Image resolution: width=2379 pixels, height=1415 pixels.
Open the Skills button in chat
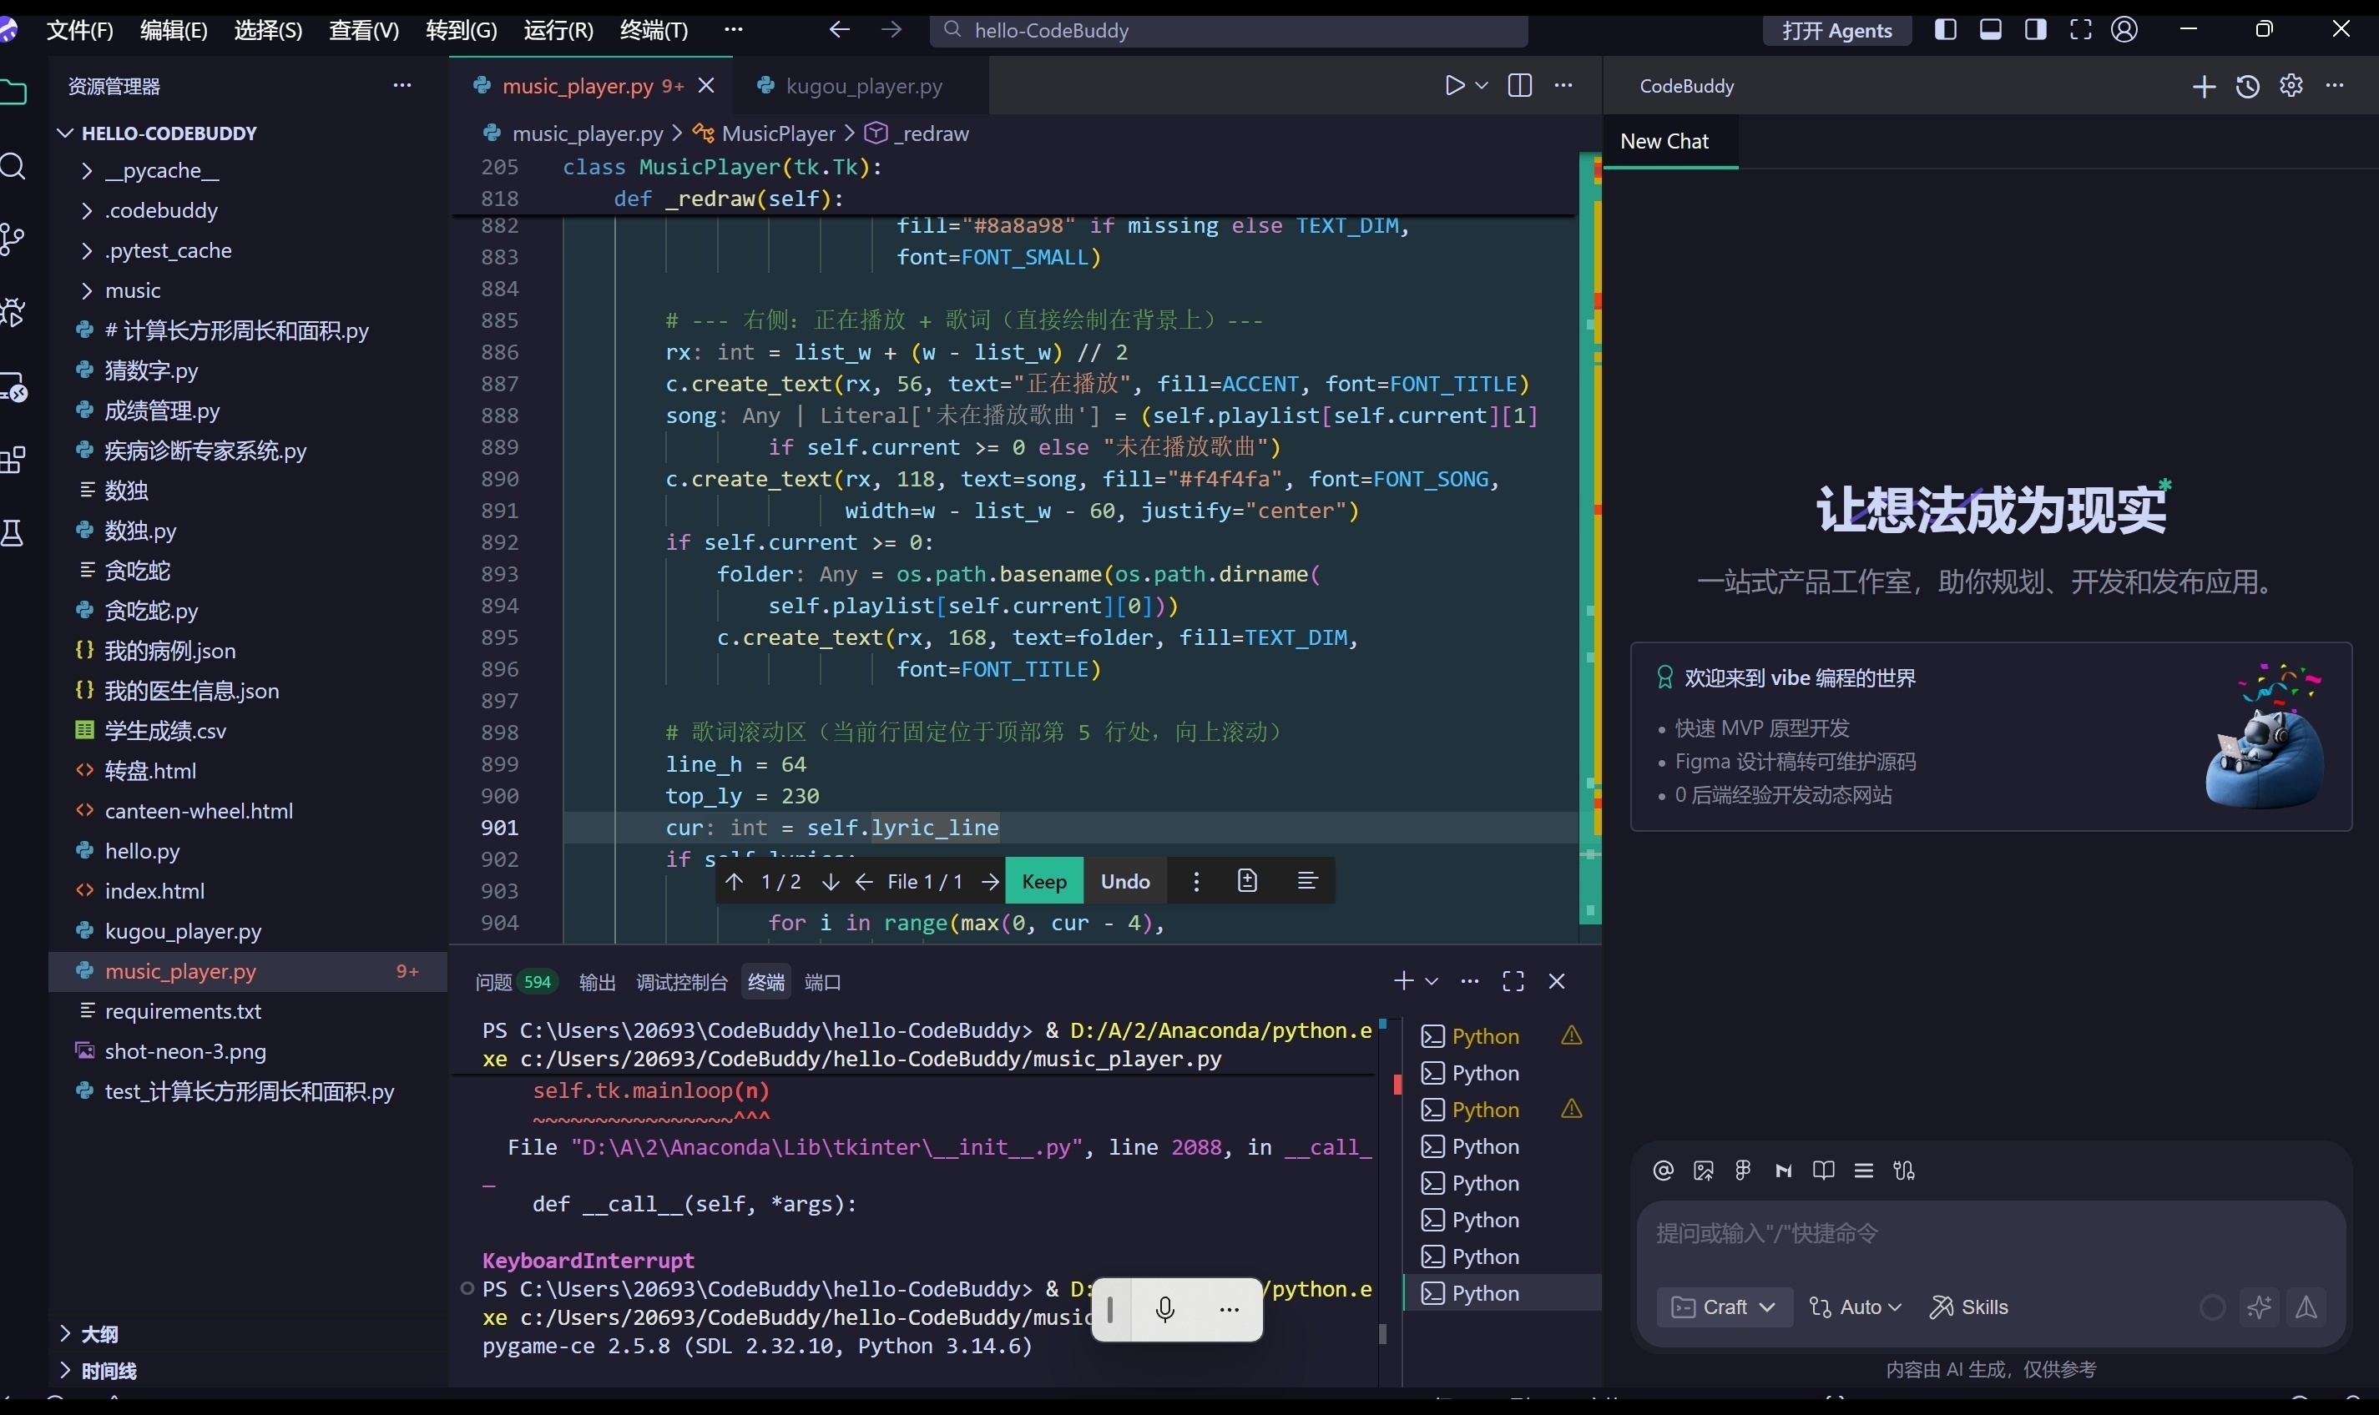pos(1969,1307)
